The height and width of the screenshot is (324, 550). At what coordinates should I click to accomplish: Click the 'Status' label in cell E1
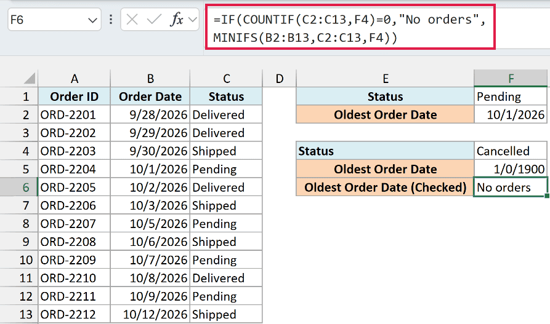(385, 97)
